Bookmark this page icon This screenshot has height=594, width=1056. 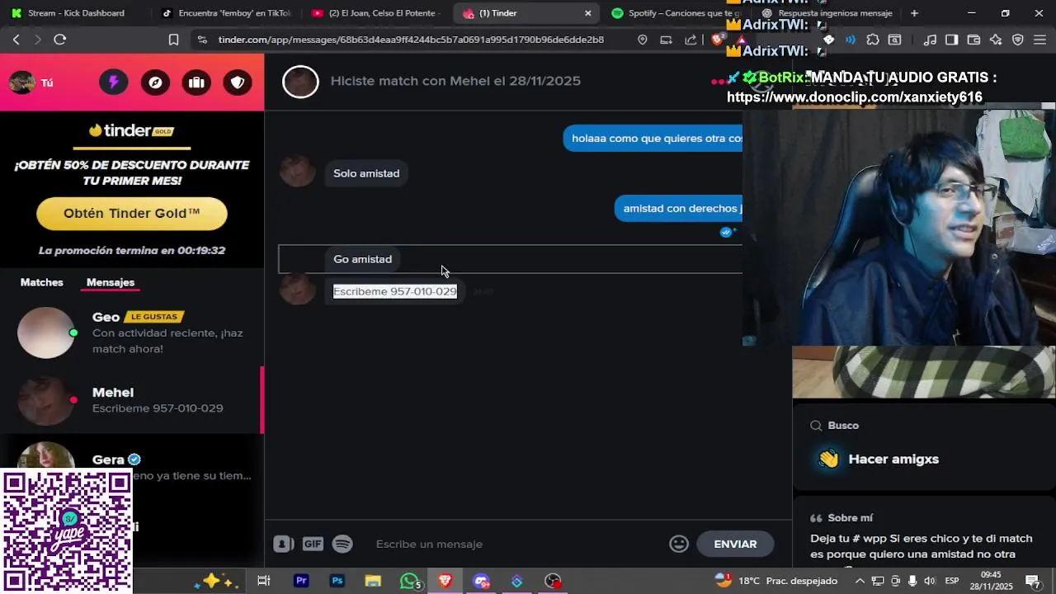173,40
